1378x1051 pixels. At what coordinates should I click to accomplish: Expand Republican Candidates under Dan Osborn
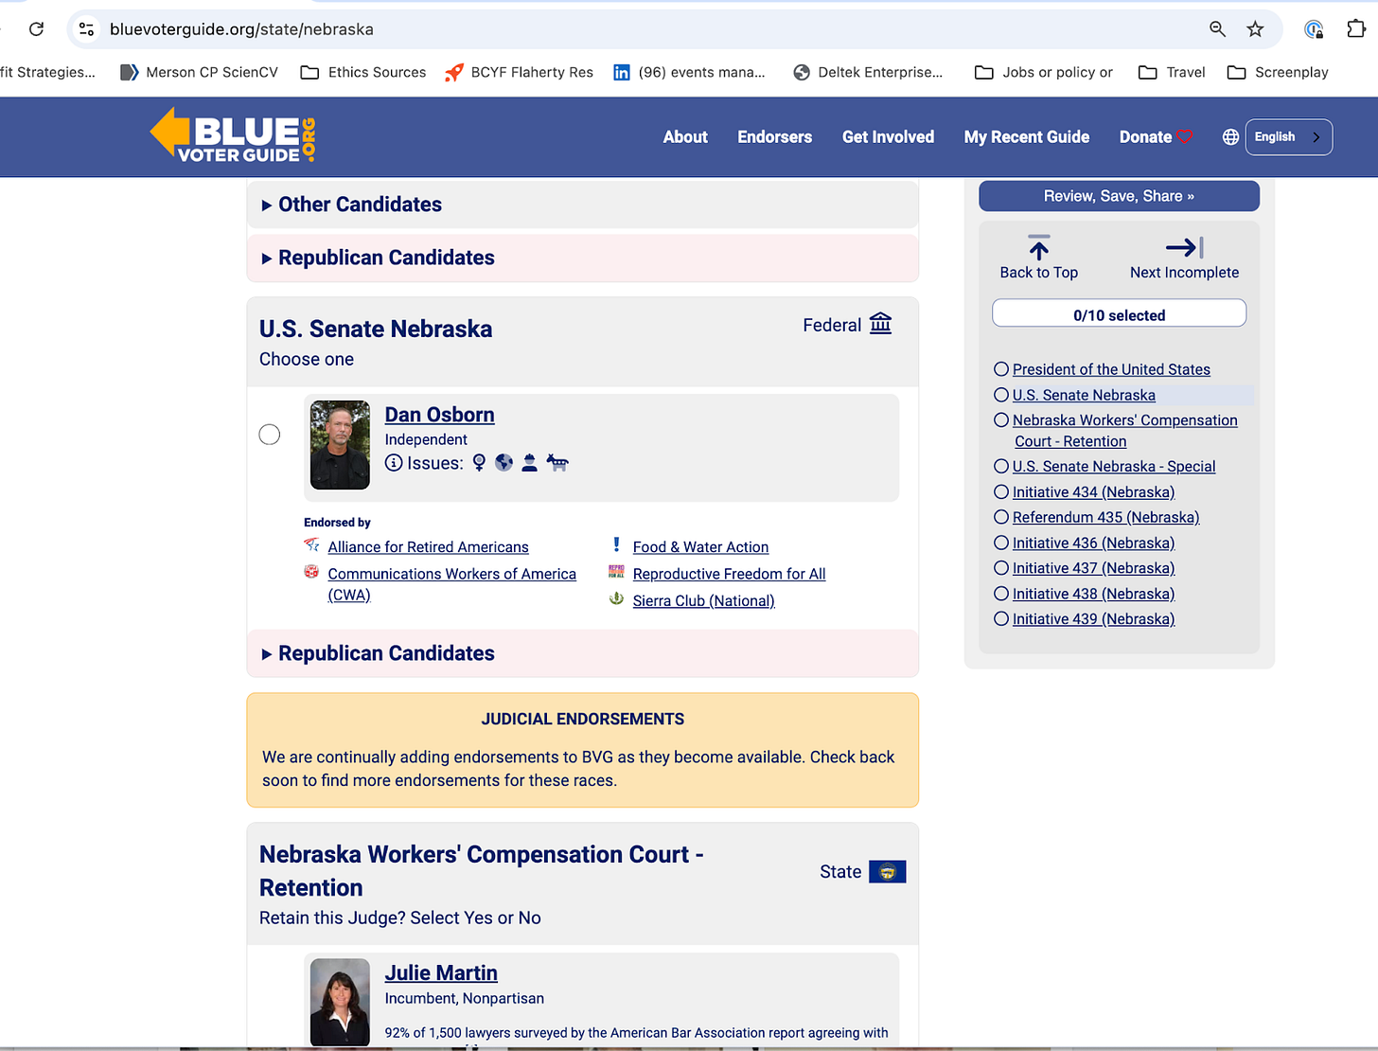coord(582,653)
